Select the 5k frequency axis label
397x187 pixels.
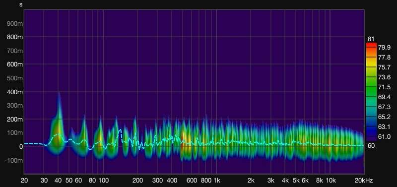[296, 181]
